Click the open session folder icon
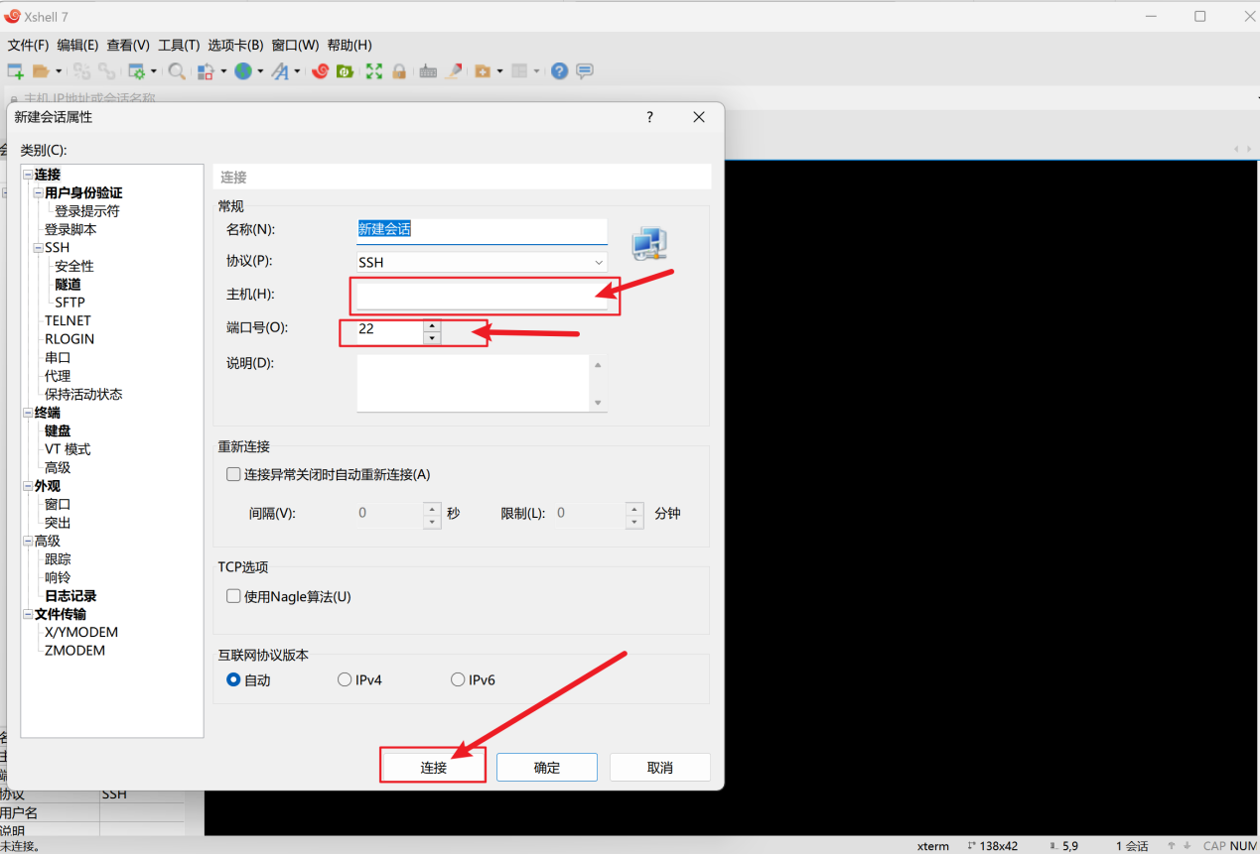The image size is (1260, 854). click(41, 71)
